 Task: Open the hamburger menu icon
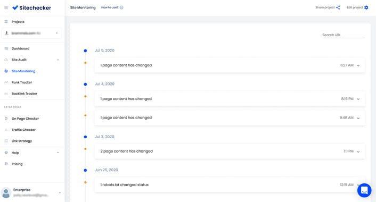6,7
